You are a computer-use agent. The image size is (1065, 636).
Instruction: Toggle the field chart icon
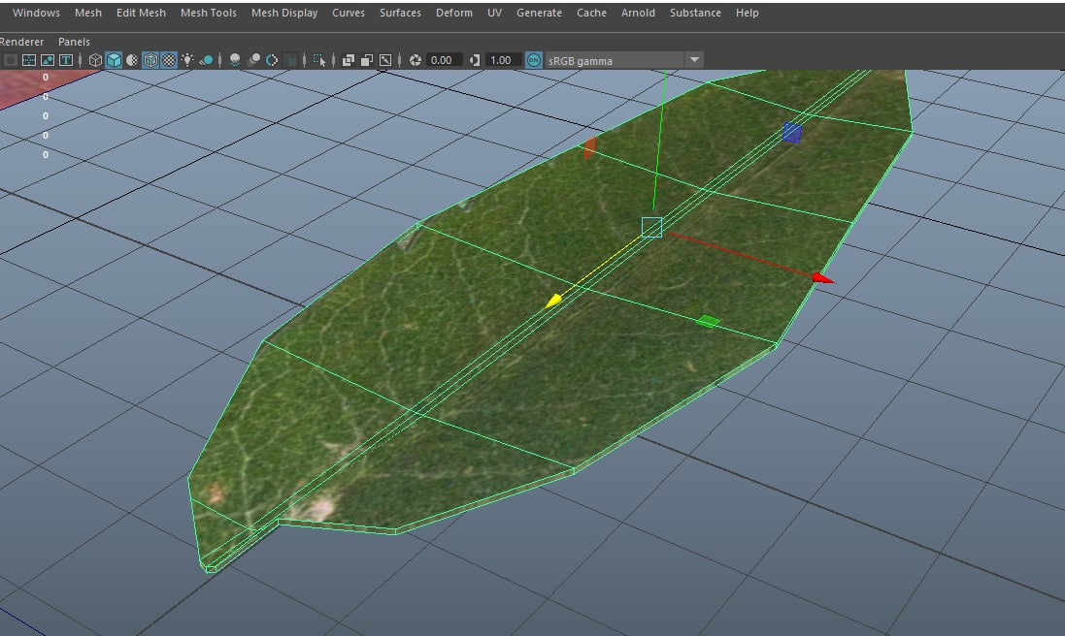click(x=29, y=60)
